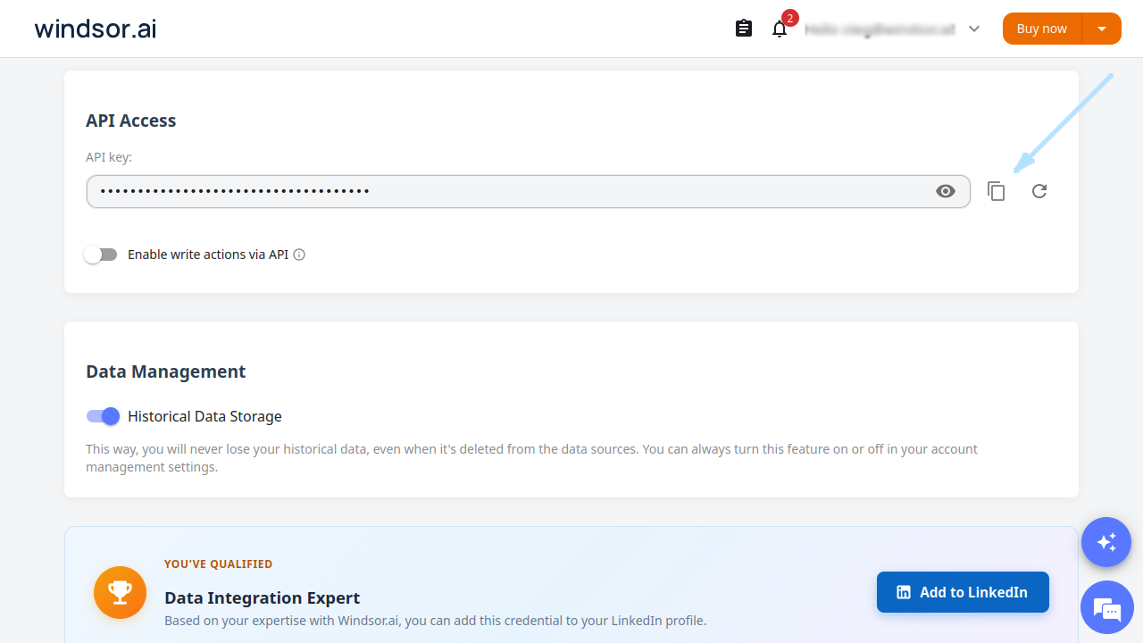
Task: Click the orange trophy badge icon
Action: [x=120, y=592]
